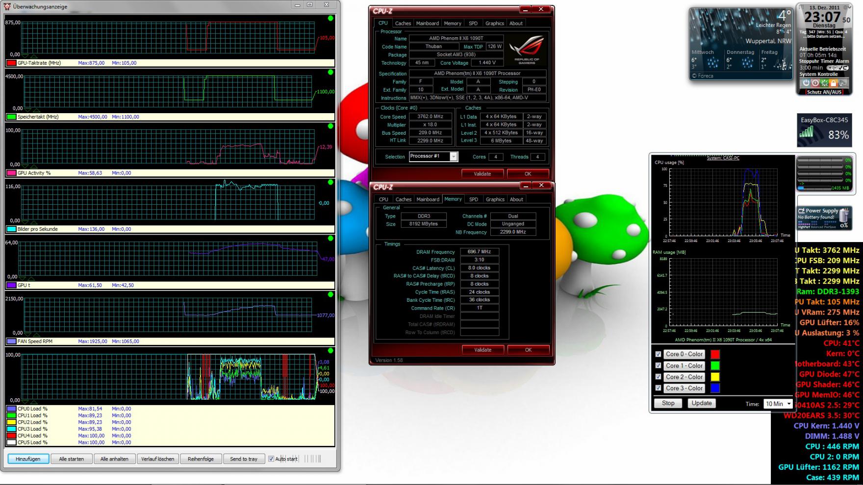Open the Graphics tab in the CPU window
The height and width of the screenshot is (485, 863).
(495, 23)
